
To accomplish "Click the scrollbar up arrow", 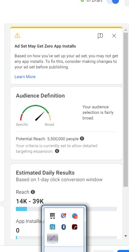I will pyautogui.click(x=126, y=30).
